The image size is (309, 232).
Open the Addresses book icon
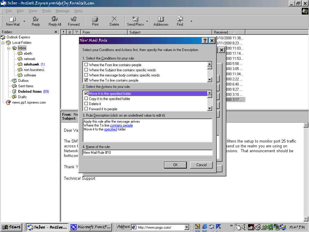point(161,21)
